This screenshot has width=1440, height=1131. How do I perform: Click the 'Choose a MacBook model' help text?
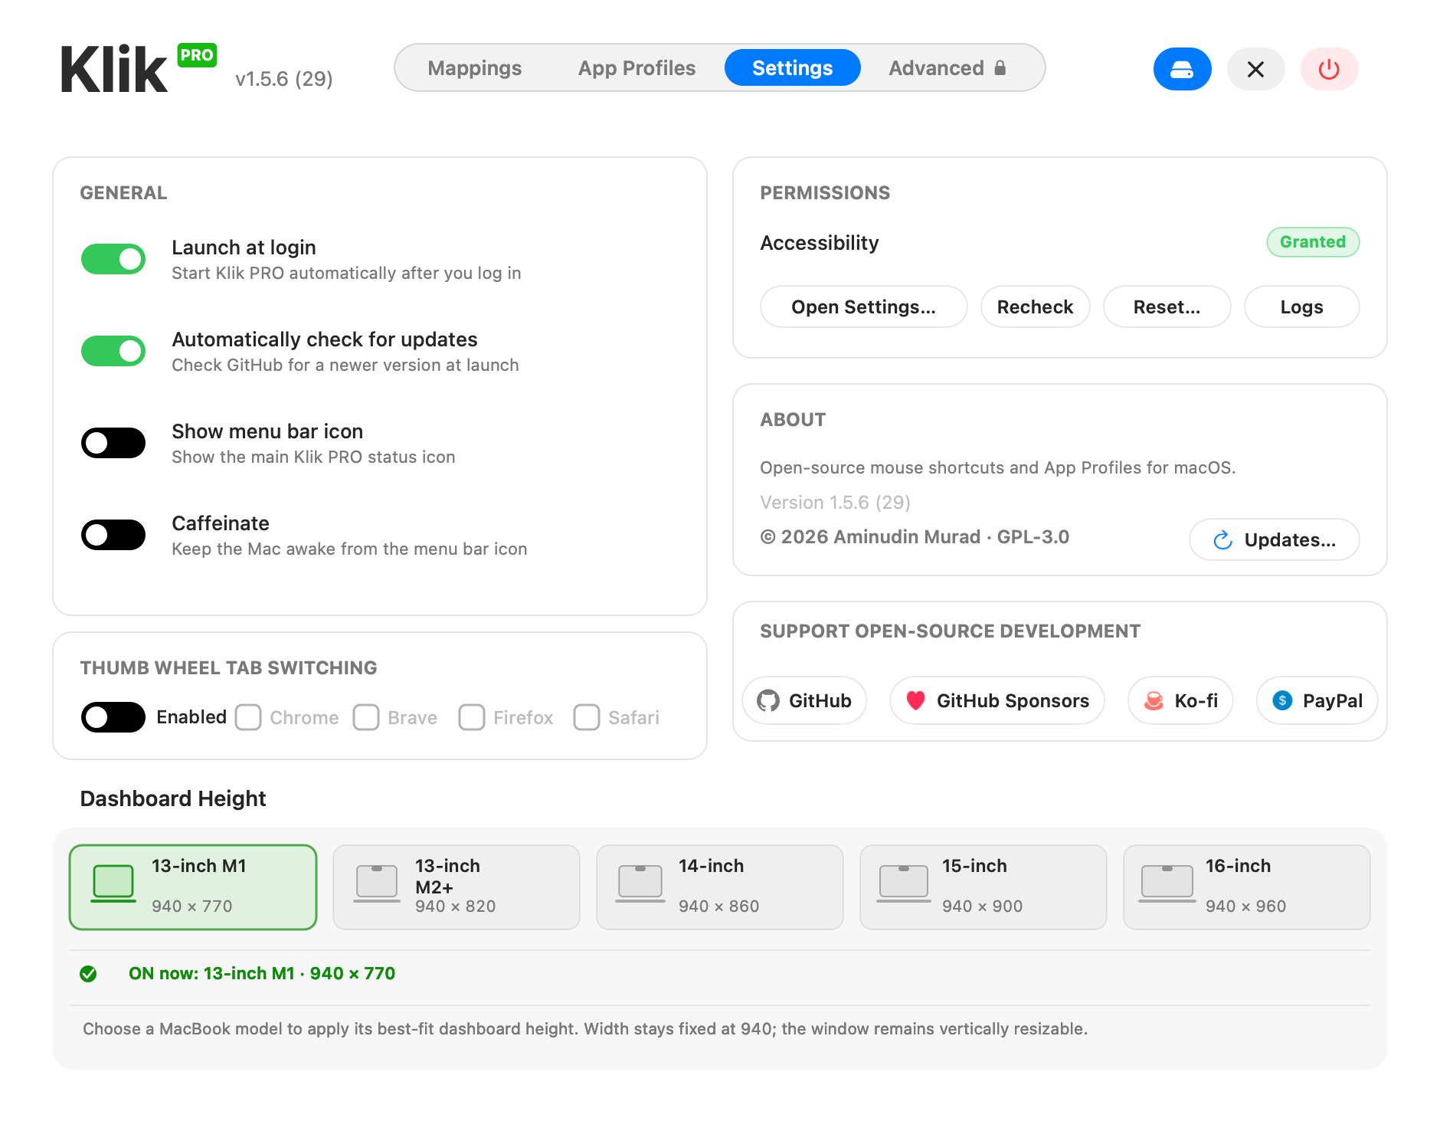(x=585, y=1029)
